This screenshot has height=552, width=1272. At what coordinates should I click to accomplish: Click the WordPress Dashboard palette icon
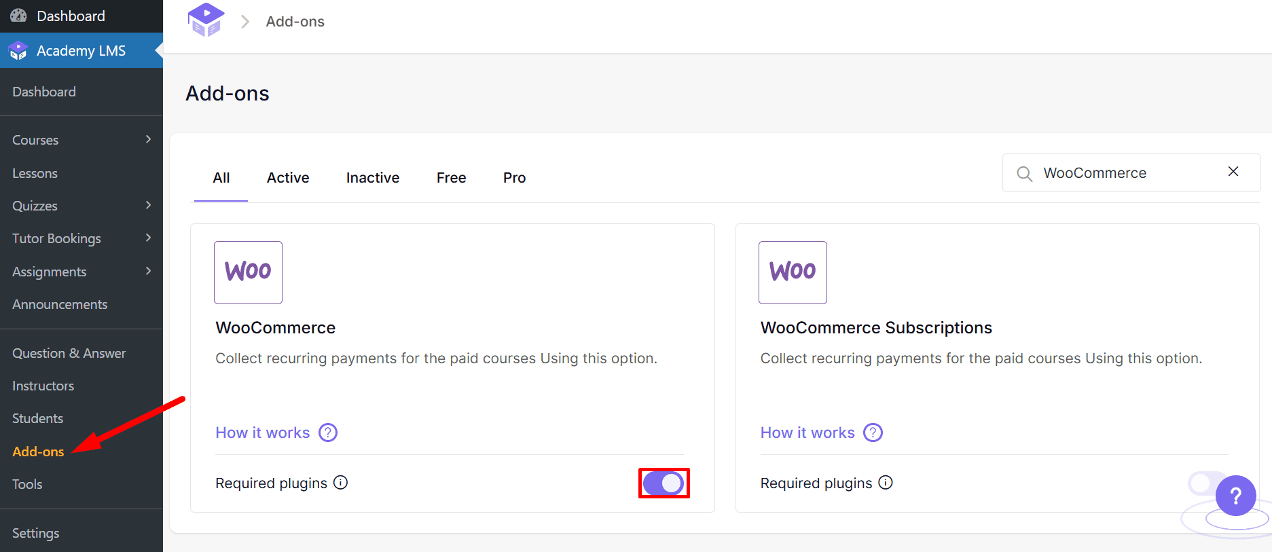pos(18,16)
